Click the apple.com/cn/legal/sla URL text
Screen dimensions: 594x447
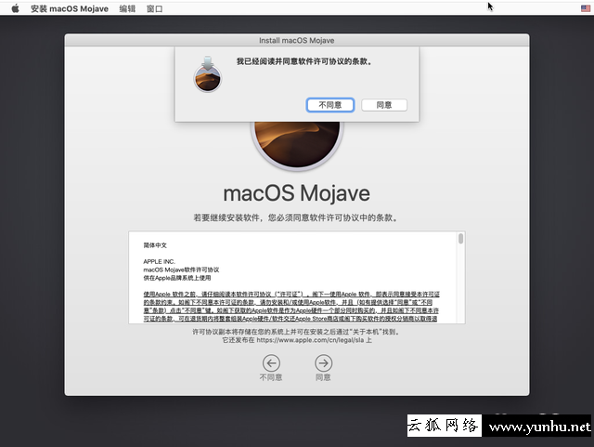point(310,340)
